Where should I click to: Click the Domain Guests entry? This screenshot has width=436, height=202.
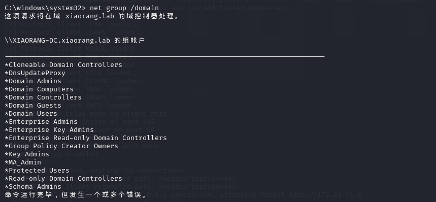(x=33, y=106)
